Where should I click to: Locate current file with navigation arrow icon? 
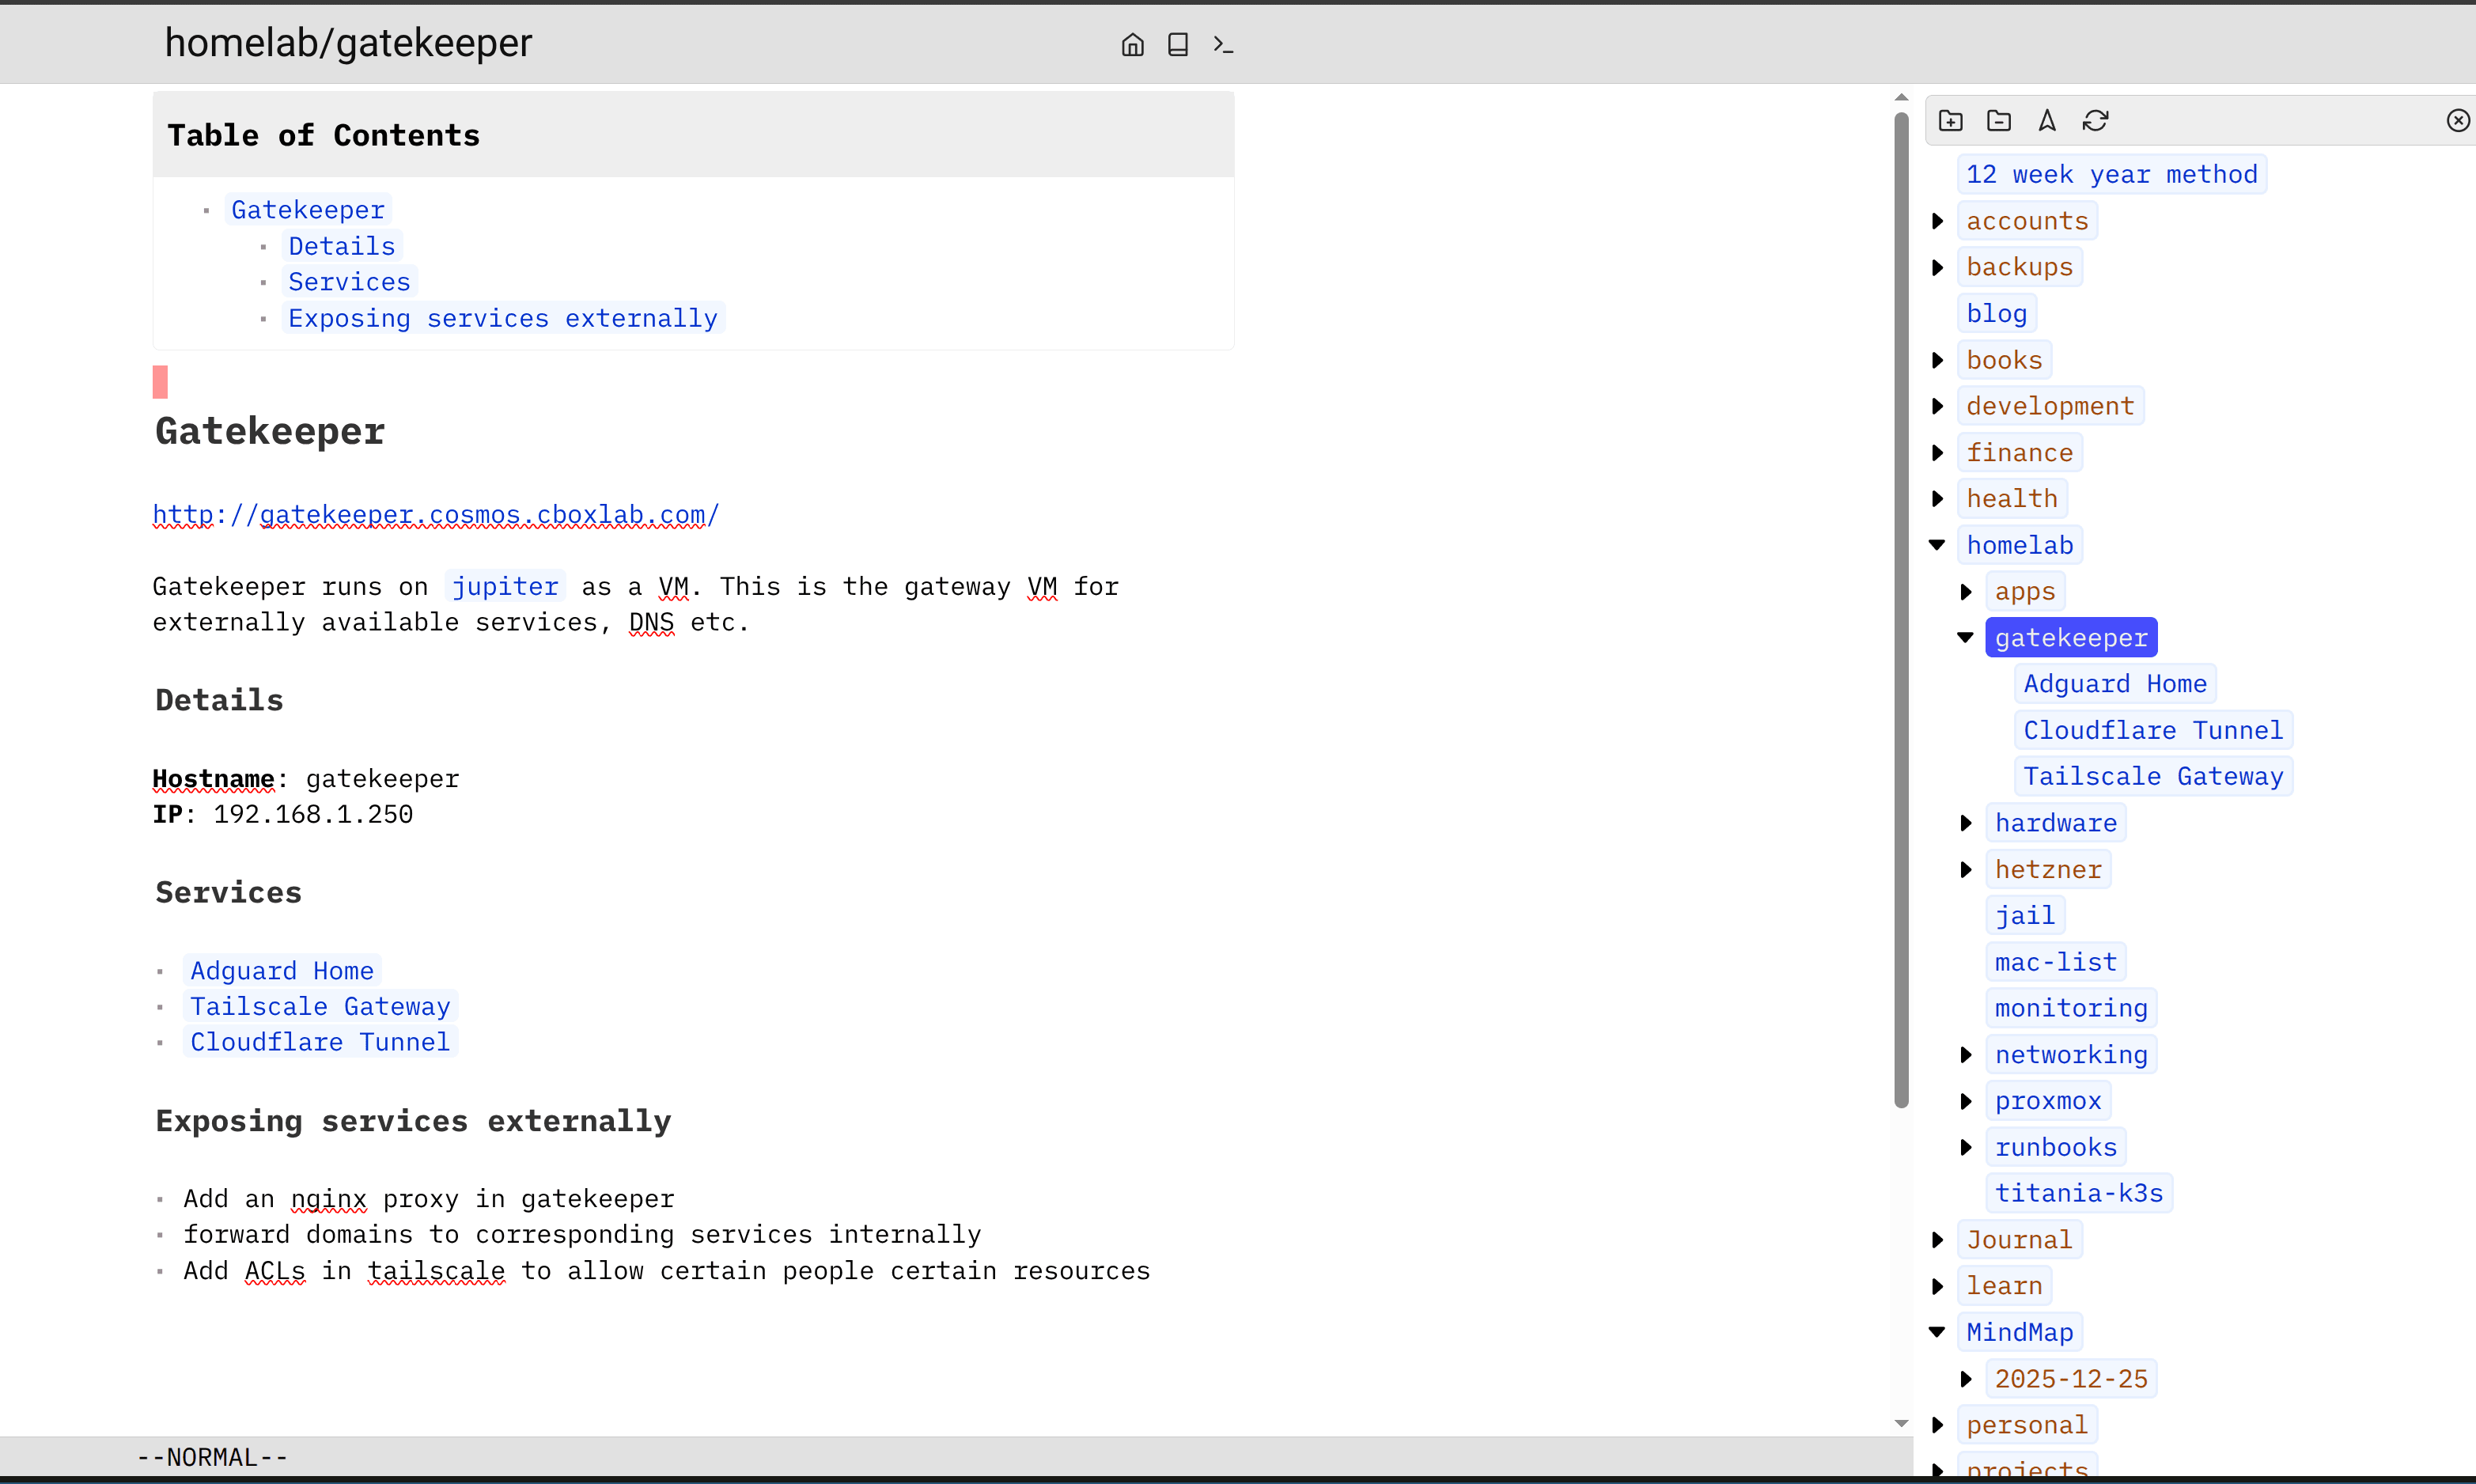coord(2047,120)
